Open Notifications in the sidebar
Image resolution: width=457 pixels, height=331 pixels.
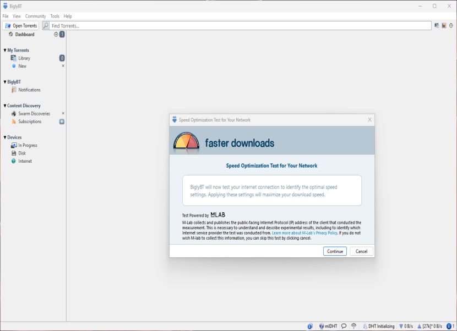[29, 90]
